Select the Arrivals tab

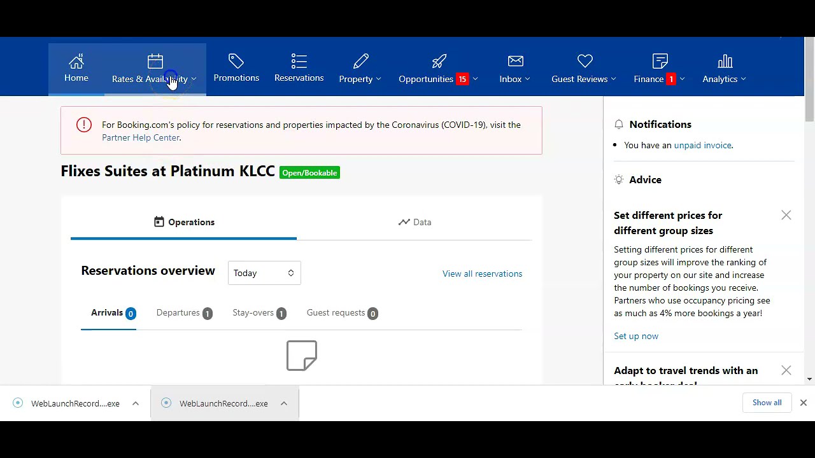(x=113, y=313)
